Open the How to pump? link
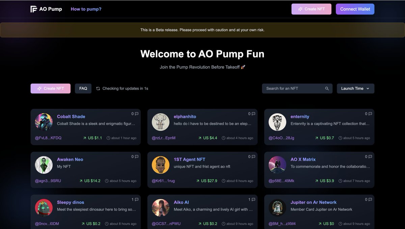The width and height of the screenshot is (405, 229). [x=86, y=9]
